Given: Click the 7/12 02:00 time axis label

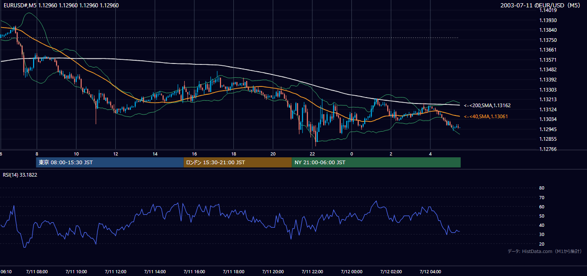Looking at the screenshot, I should 391,271.
